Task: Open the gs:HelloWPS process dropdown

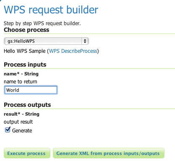Action: click(x=46, y=41)
